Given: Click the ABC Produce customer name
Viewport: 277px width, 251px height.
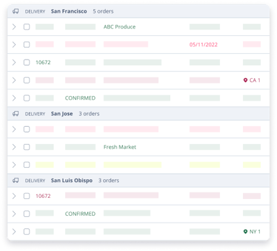Looking at the screenshot, I should (x=120, y=27).
